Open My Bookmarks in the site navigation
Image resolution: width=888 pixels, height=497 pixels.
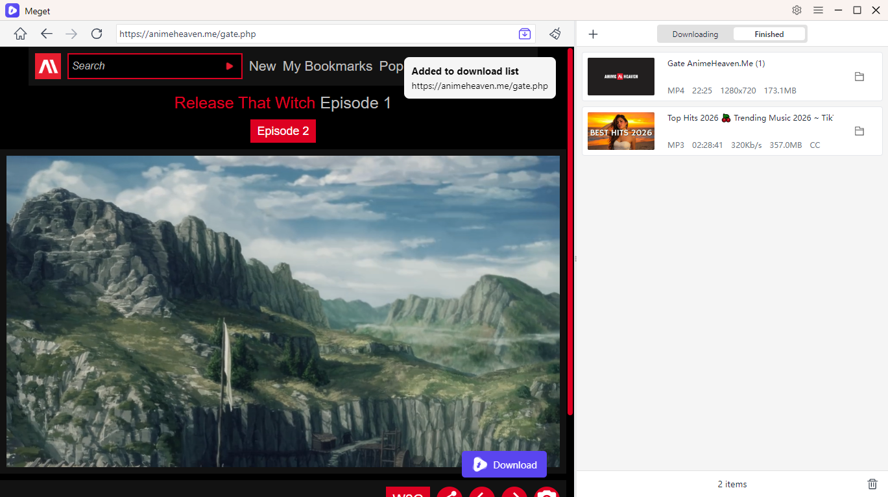(327, 66)
